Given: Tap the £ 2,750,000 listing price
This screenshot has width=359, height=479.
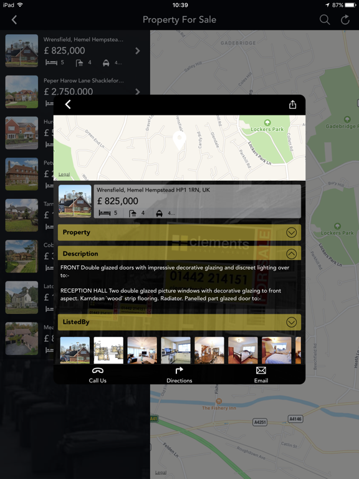Looking at the screenshot, I should pyautogui.click(x=69, y=91).
